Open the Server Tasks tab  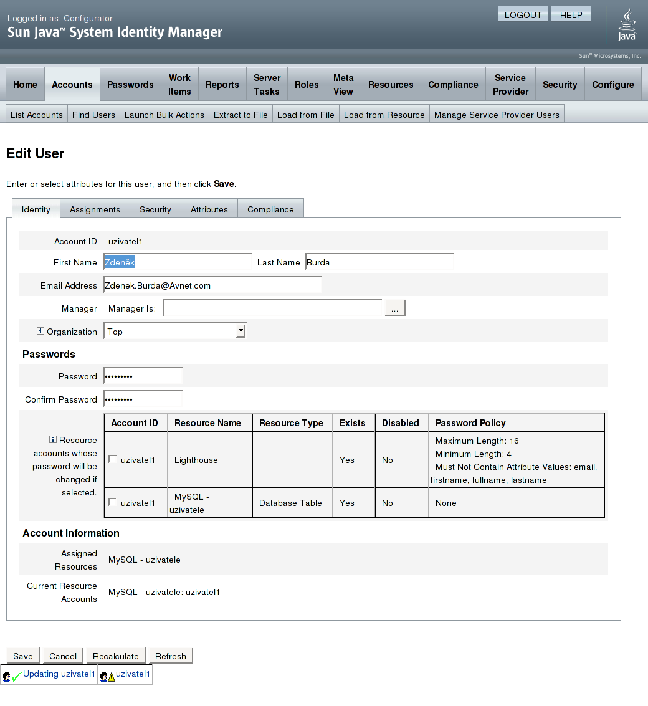[x=267, y=84]
